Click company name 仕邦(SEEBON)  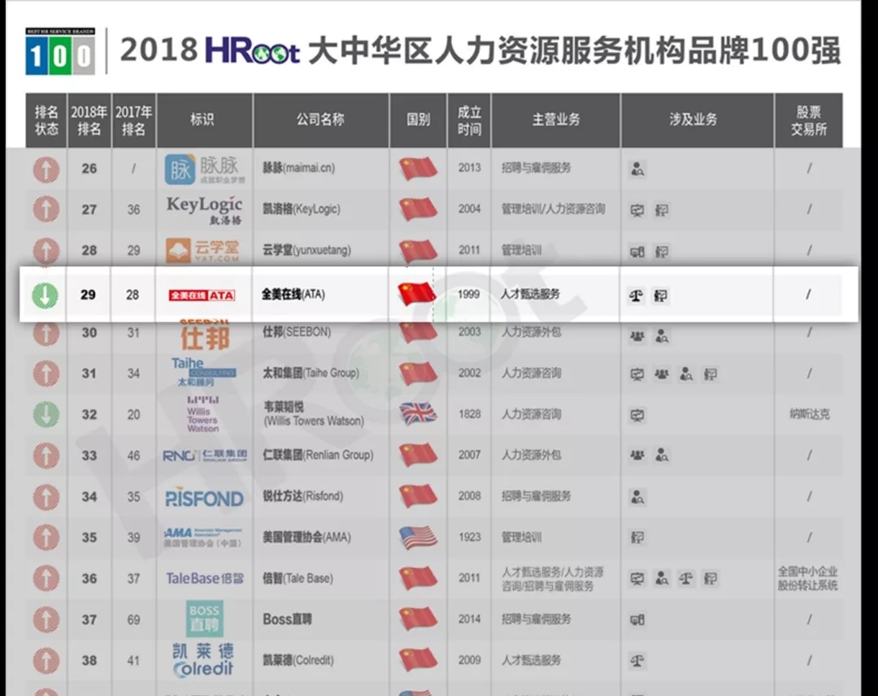[x=296, y=332]
